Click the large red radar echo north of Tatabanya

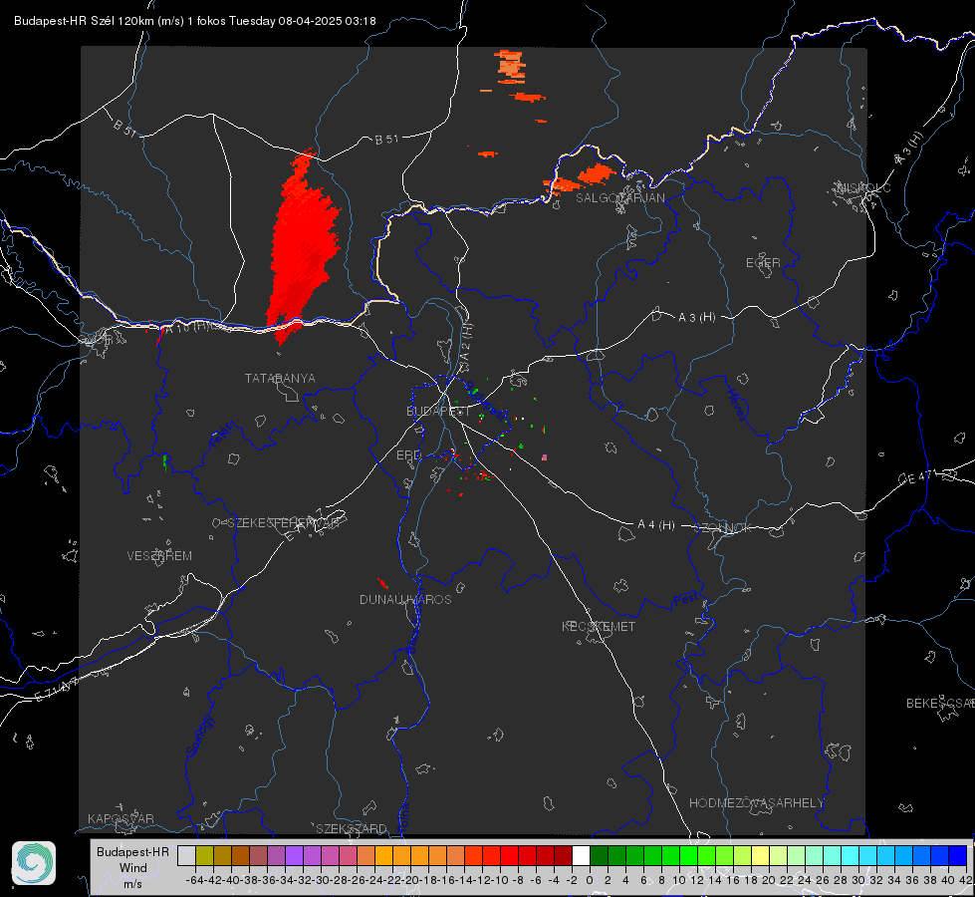[x=304, y=249]
